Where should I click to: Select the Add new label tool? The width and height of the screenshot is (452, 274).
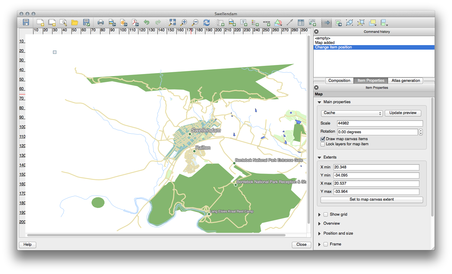tap(244, 23)
